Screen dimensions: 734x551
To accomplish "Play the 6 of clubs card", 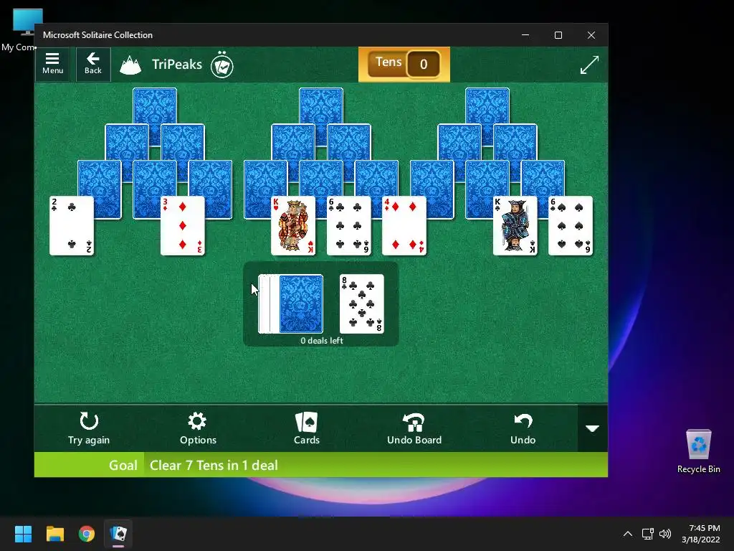I will tap(349, 226).
